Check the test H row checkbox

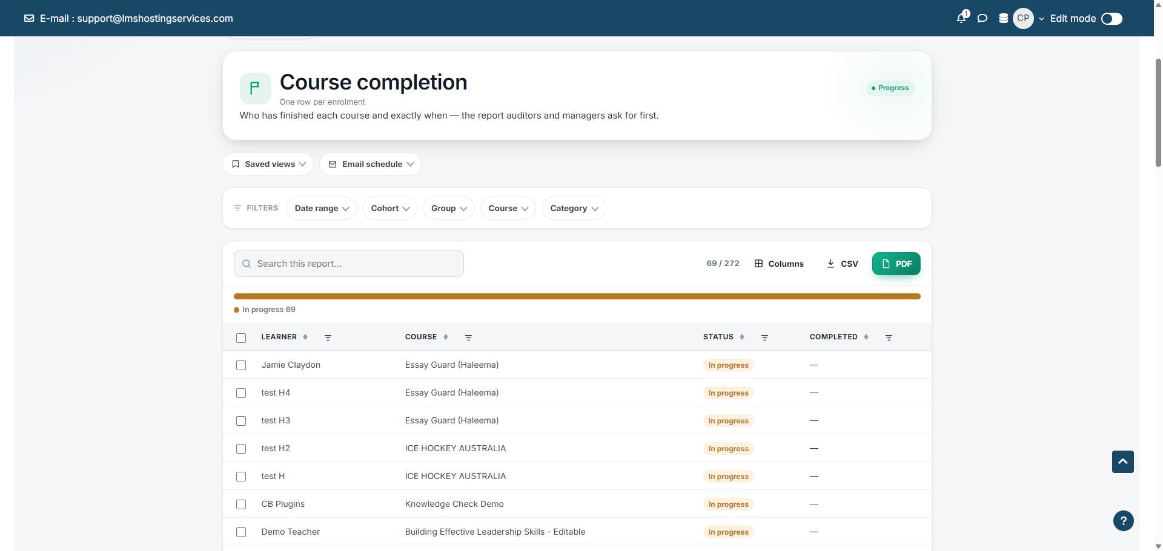click(241, 477)
